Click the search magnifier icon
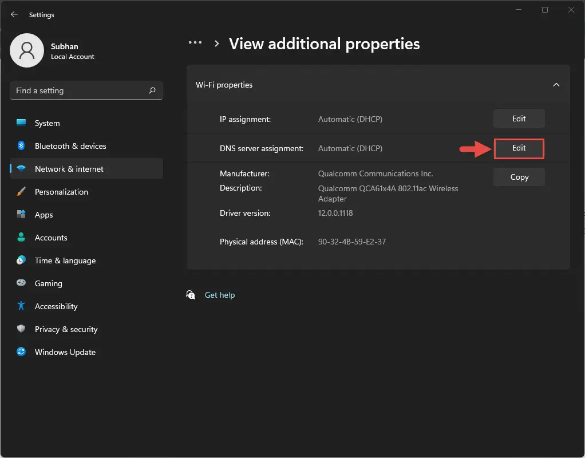The image size is (585, 458). point(152,90)
